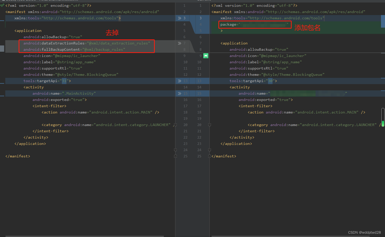Click the right pane vertical scrollbar thumb
This screenshot has height=237, width=385.
[383, 117]
